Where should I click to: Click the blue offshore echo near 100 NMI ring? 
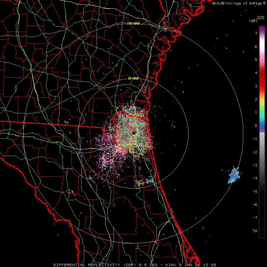[x=234, y=175]
